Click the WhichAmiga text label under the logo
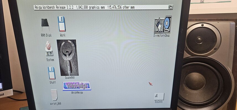This screenshot has width=237, height=110. 77,93
